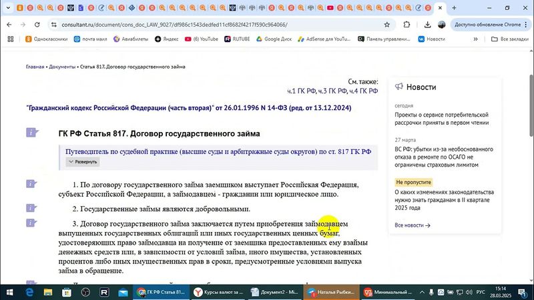
Task: Open the volume control tray icon
Action: [469, 292]
